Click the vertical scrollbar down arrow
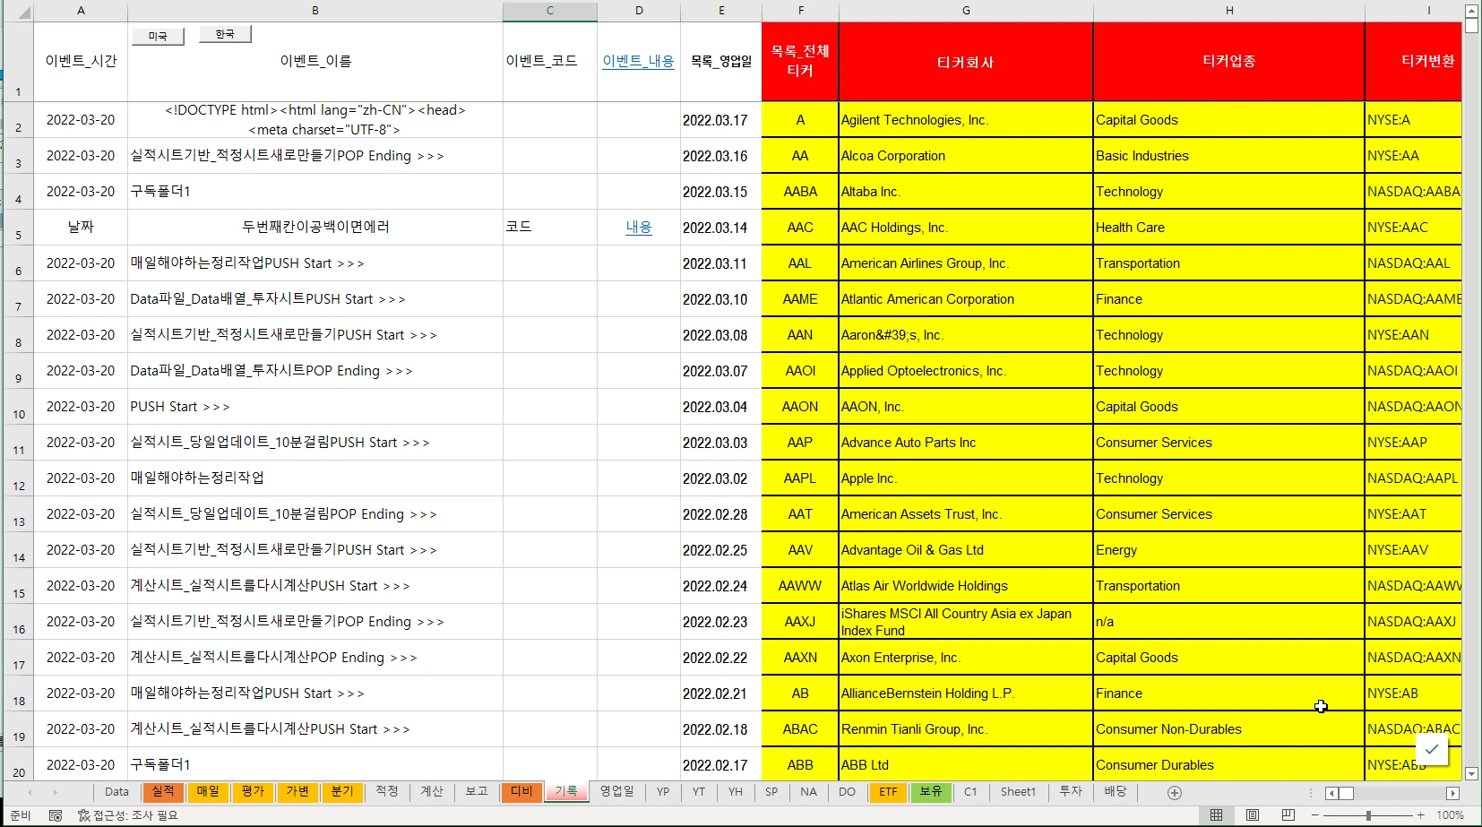The width and height of the screenshot is (1482, 827). [1471, 774]
